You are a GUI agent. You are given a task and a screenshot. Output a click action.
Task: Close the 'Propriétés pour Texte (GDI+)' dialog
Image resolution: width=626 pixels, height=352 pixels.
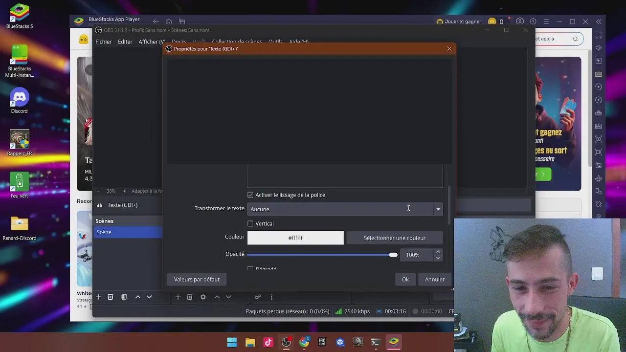click(x=449, y=48)
